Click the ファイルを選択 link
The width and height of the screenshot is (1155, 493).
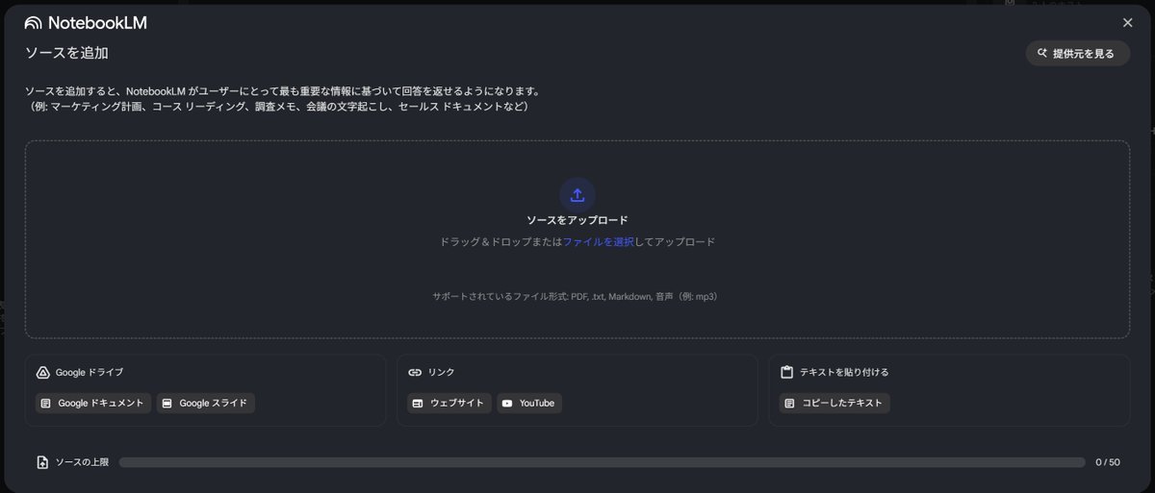[x=599, y=242]
